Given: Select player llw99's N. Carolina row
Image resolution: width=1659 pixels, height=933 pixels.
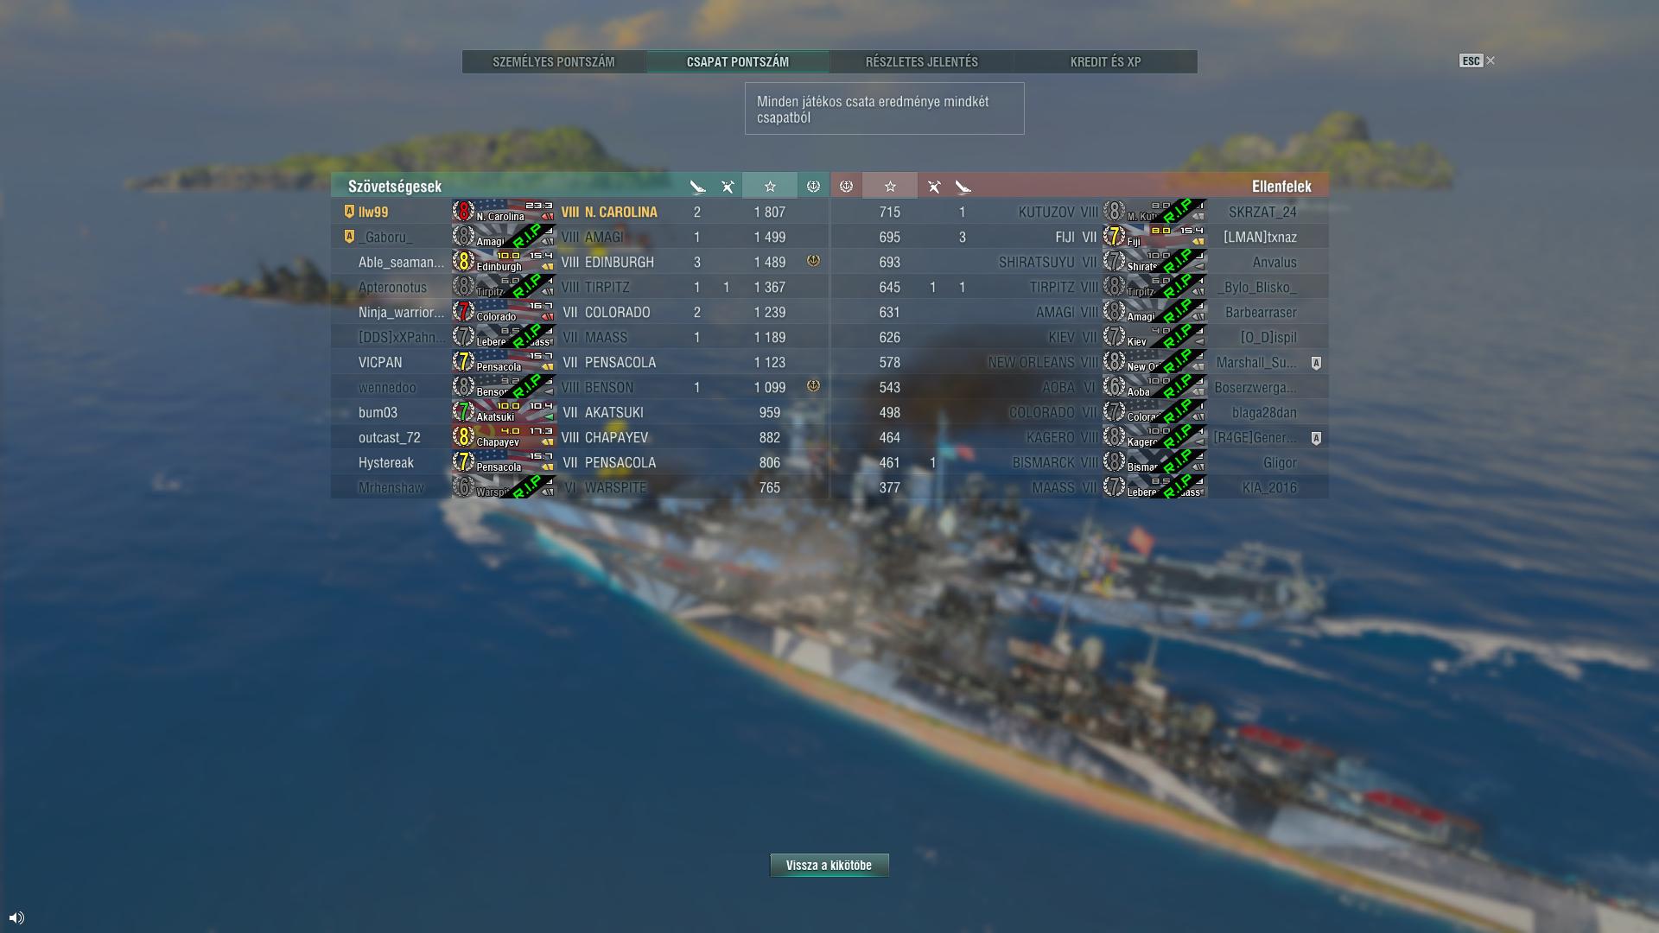Looking at the screenshot, I should click(x=580, y=212).
